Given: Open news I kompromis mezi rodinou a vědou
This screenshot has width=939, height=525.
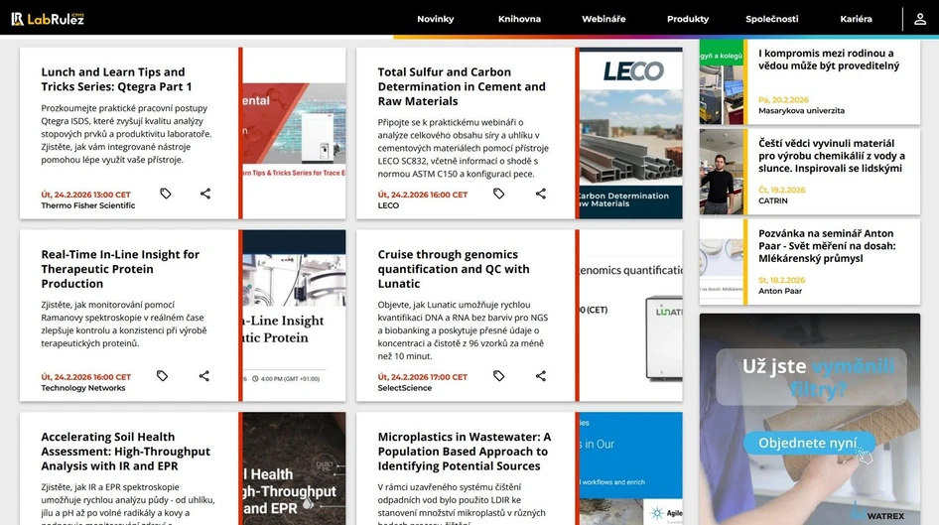Looking at the screenshot, I should point(830,60).
